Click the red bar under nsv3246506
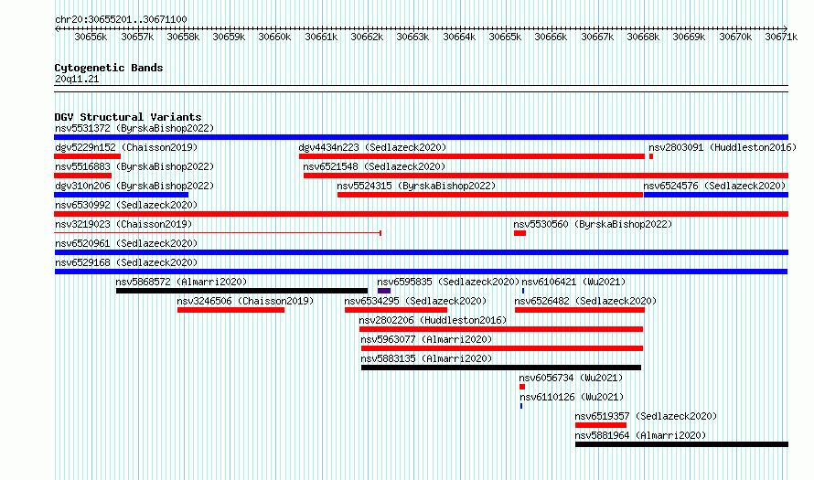The height and width of the screenshot is (480, 814). click(x=231, y=310)
